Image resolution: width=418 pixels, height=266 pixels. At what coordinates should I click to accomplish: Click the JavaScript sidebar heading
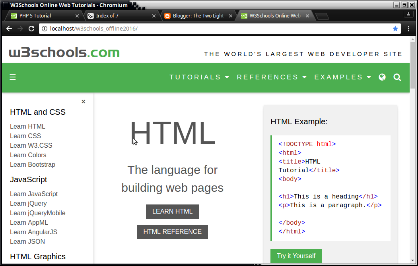[x=29, y=180]
